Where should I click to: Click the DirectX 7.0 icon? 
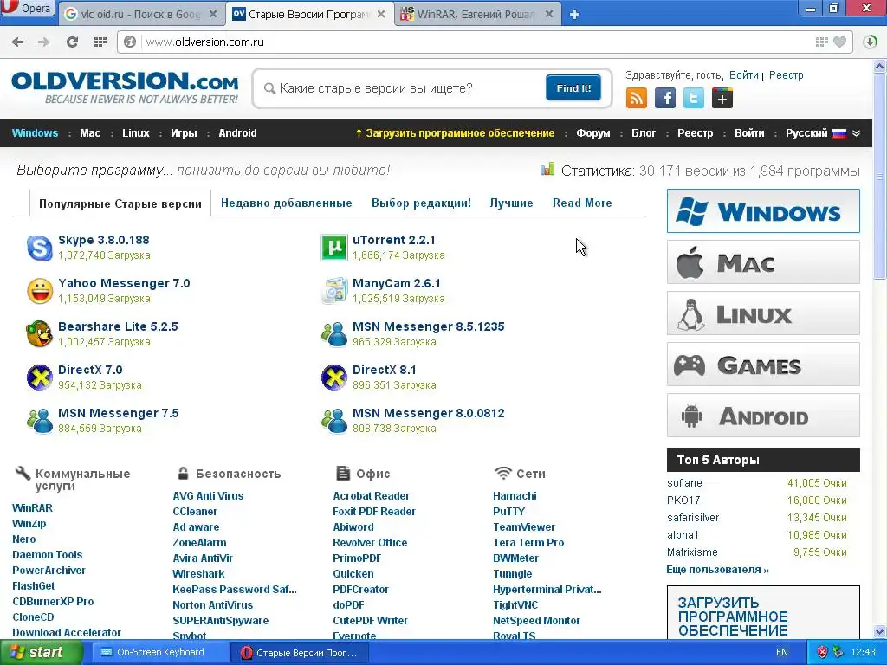[x=40, y=378]
